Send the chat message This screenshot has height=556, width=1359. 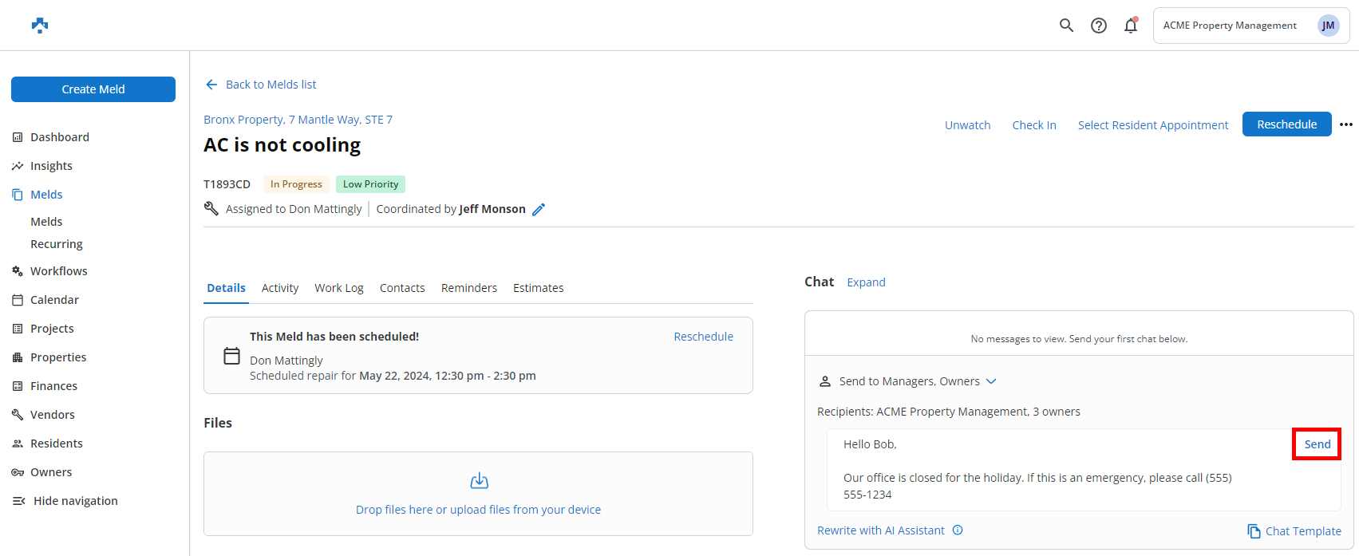coord(1317,444)
